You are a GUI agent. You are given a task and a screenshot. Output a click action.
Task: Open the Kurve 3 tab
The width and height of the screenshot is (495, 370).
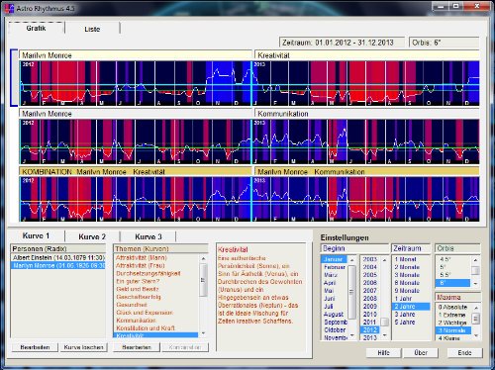(148, 236)
